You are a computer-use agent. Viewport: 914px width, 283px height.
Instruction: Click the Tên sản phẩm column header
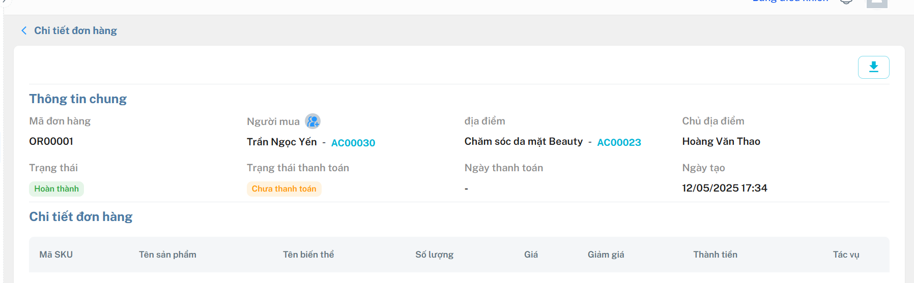click(x=167, y=255)
